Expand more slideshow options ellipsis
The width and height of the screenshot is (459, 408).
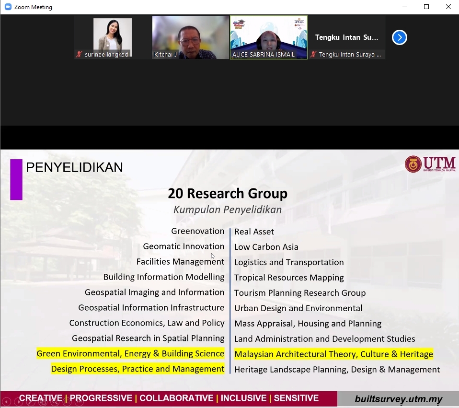tap(79, 402)
